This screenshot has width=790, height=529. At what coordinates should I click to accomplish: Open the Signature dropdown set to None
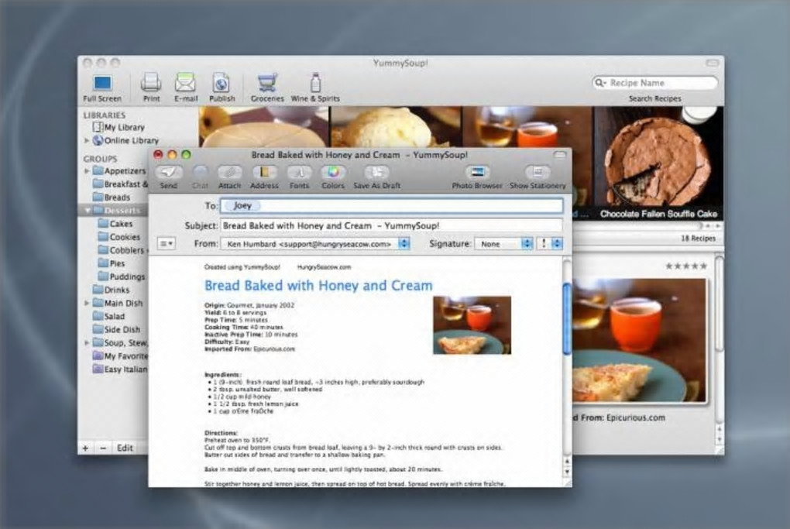click(x=504, y=244)
